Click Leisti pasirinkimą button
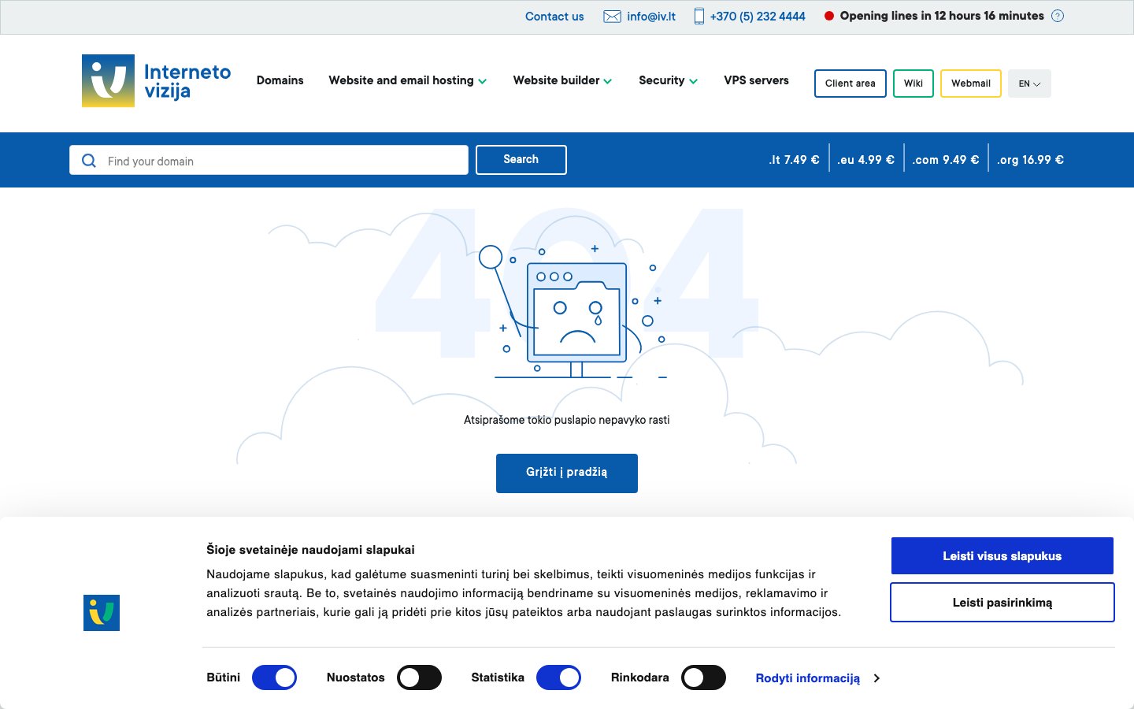1134x709 pixels. click(x=1002, y=603)
